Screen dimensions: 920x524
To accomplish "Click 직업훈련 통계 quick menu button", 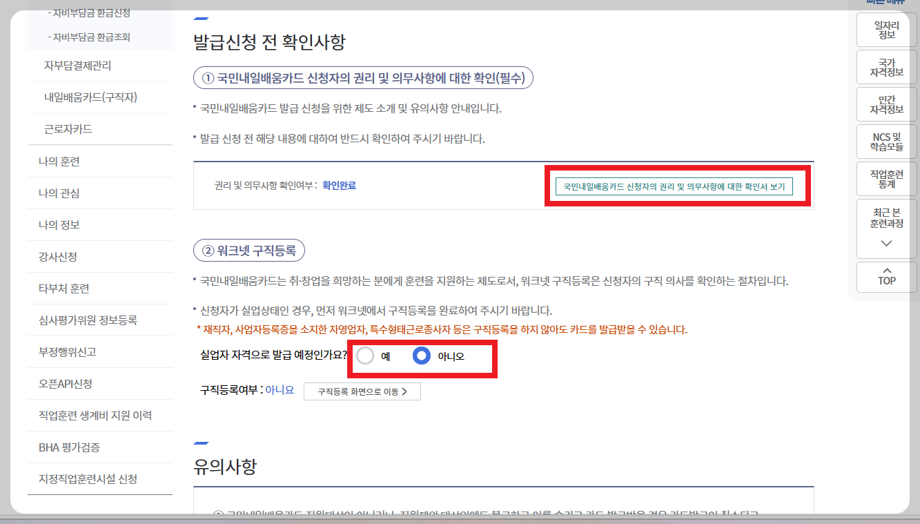I will click(x=887, y=179).
